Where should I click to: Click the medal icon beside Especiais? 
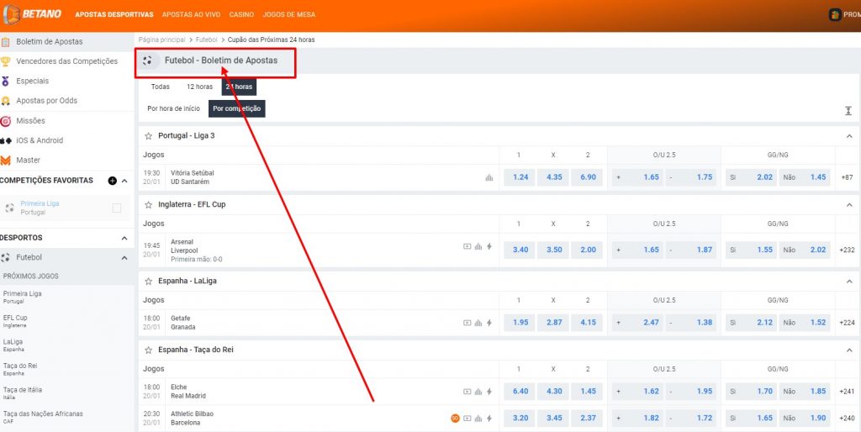click(x=6, y=82)
